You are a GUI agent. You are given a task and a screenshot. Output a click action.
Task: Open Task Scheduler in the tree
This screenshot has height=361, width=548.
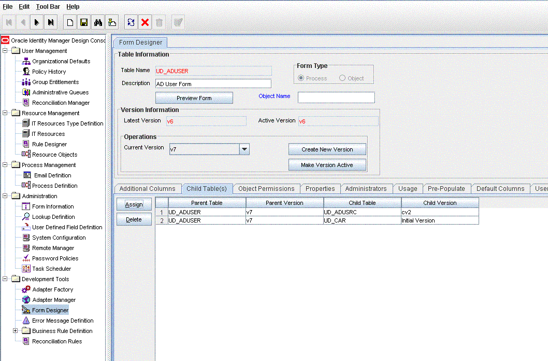pyautogui.click(x=51, y=269)
